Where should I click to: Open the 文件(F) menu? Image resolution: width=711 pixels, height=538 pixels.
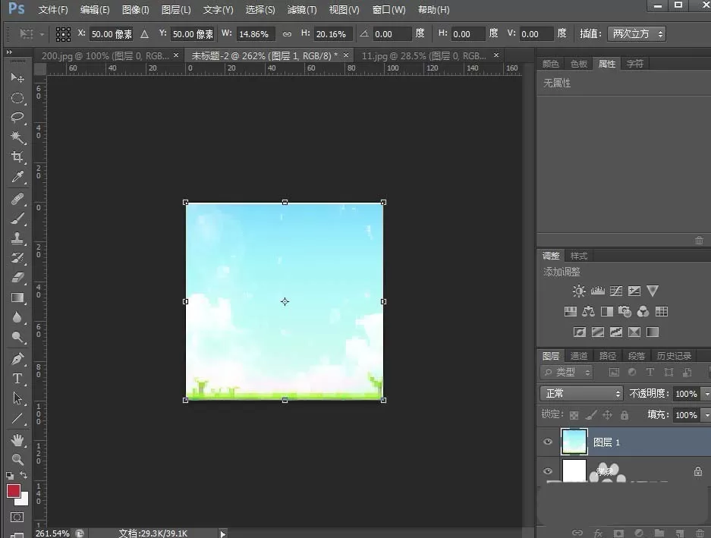click(52, 10)
